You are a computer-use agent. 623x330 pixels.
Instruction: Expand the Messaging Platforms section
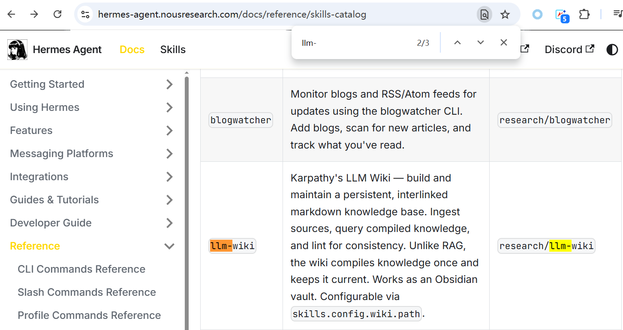(x=169, y=154)
